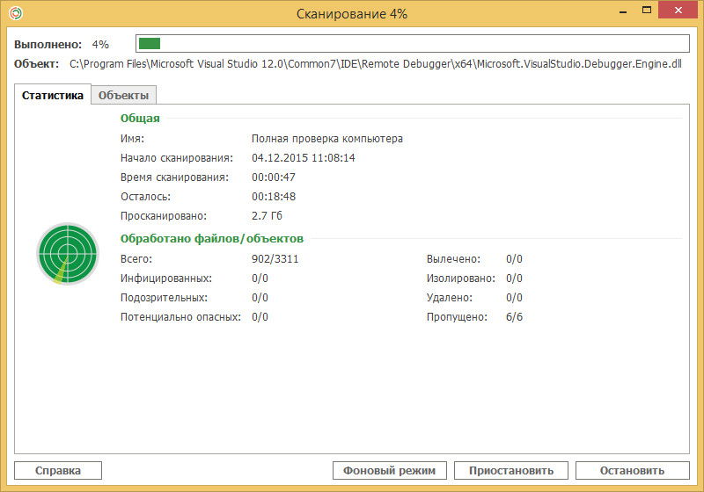Click Обработано файлов/объектов section heading
Image resolution: width=704 pixels, height=492 pixels.
[212, 238]
